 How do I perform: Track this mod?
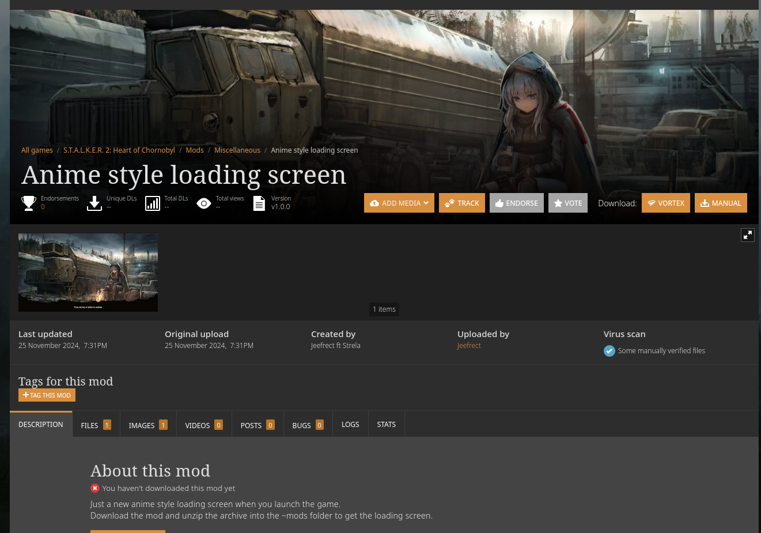tap(462, 203)
